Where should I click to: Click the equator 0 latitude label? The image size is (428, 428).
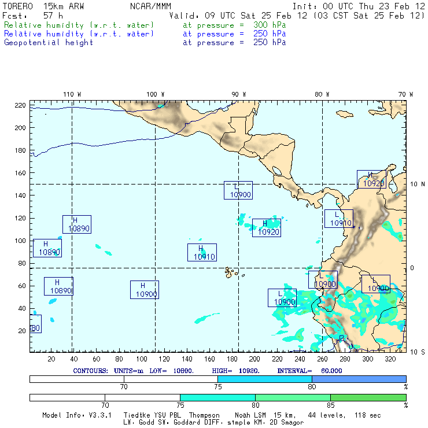pos(412,268)
